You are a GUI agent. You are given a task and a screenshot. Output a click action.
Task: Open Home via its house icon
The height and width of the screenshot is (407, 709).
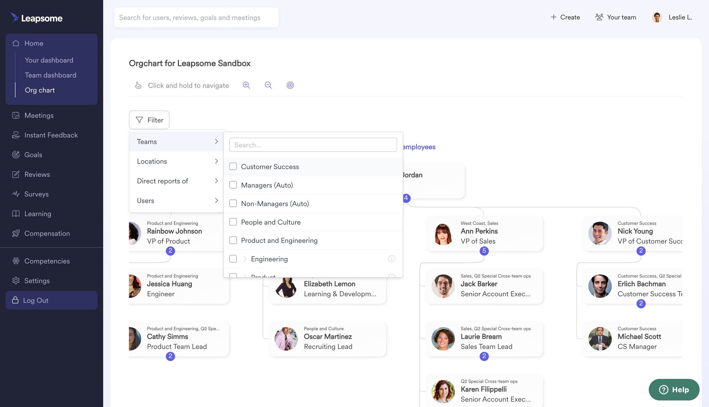pos(16,43)
